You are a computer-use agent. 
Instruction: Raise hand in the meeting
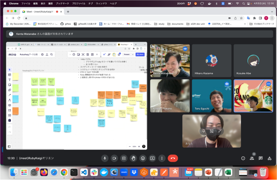coord(133,158)
